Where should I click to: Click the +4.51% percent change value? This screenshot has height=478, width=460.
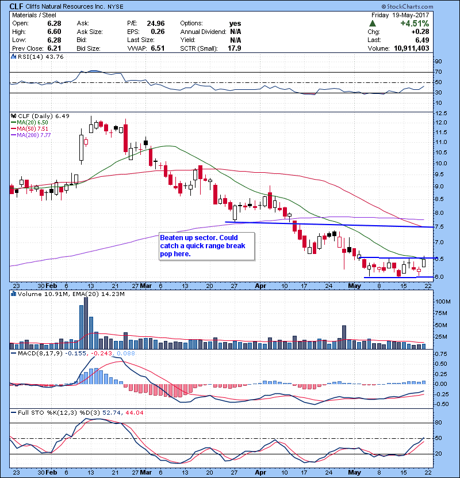[x=415, y=24]
